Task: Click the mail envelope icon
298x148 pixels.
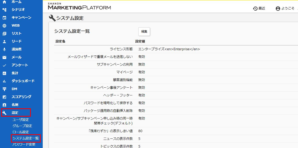Action: point(4,57)
